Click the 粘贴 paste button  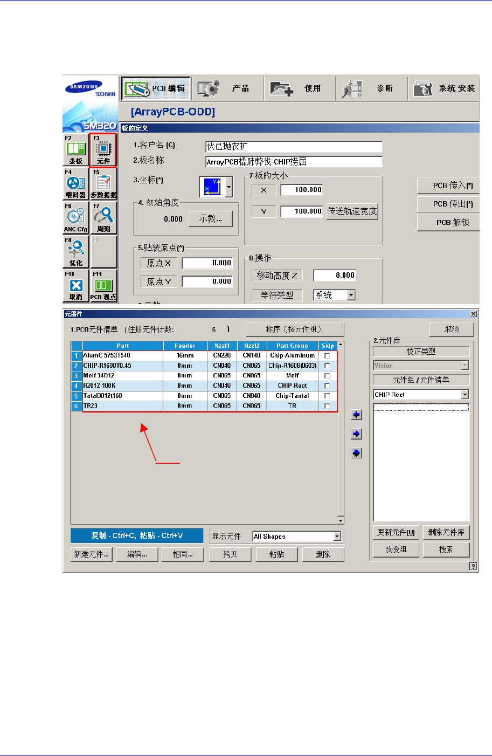pos(276,554)
